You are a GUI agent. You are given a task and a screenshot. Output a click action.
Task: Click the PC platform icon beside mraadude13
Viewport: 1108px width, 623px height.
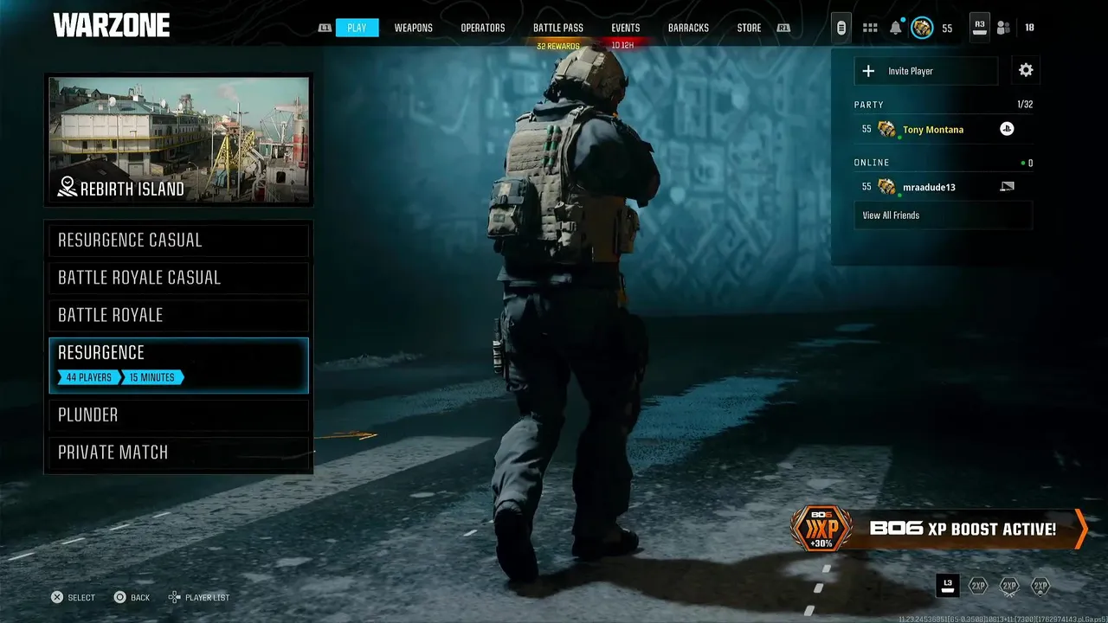(x=1007, y=186)
